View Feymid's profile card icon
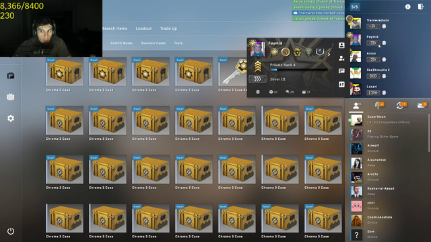Screen dimensions: 431x242 341,45
